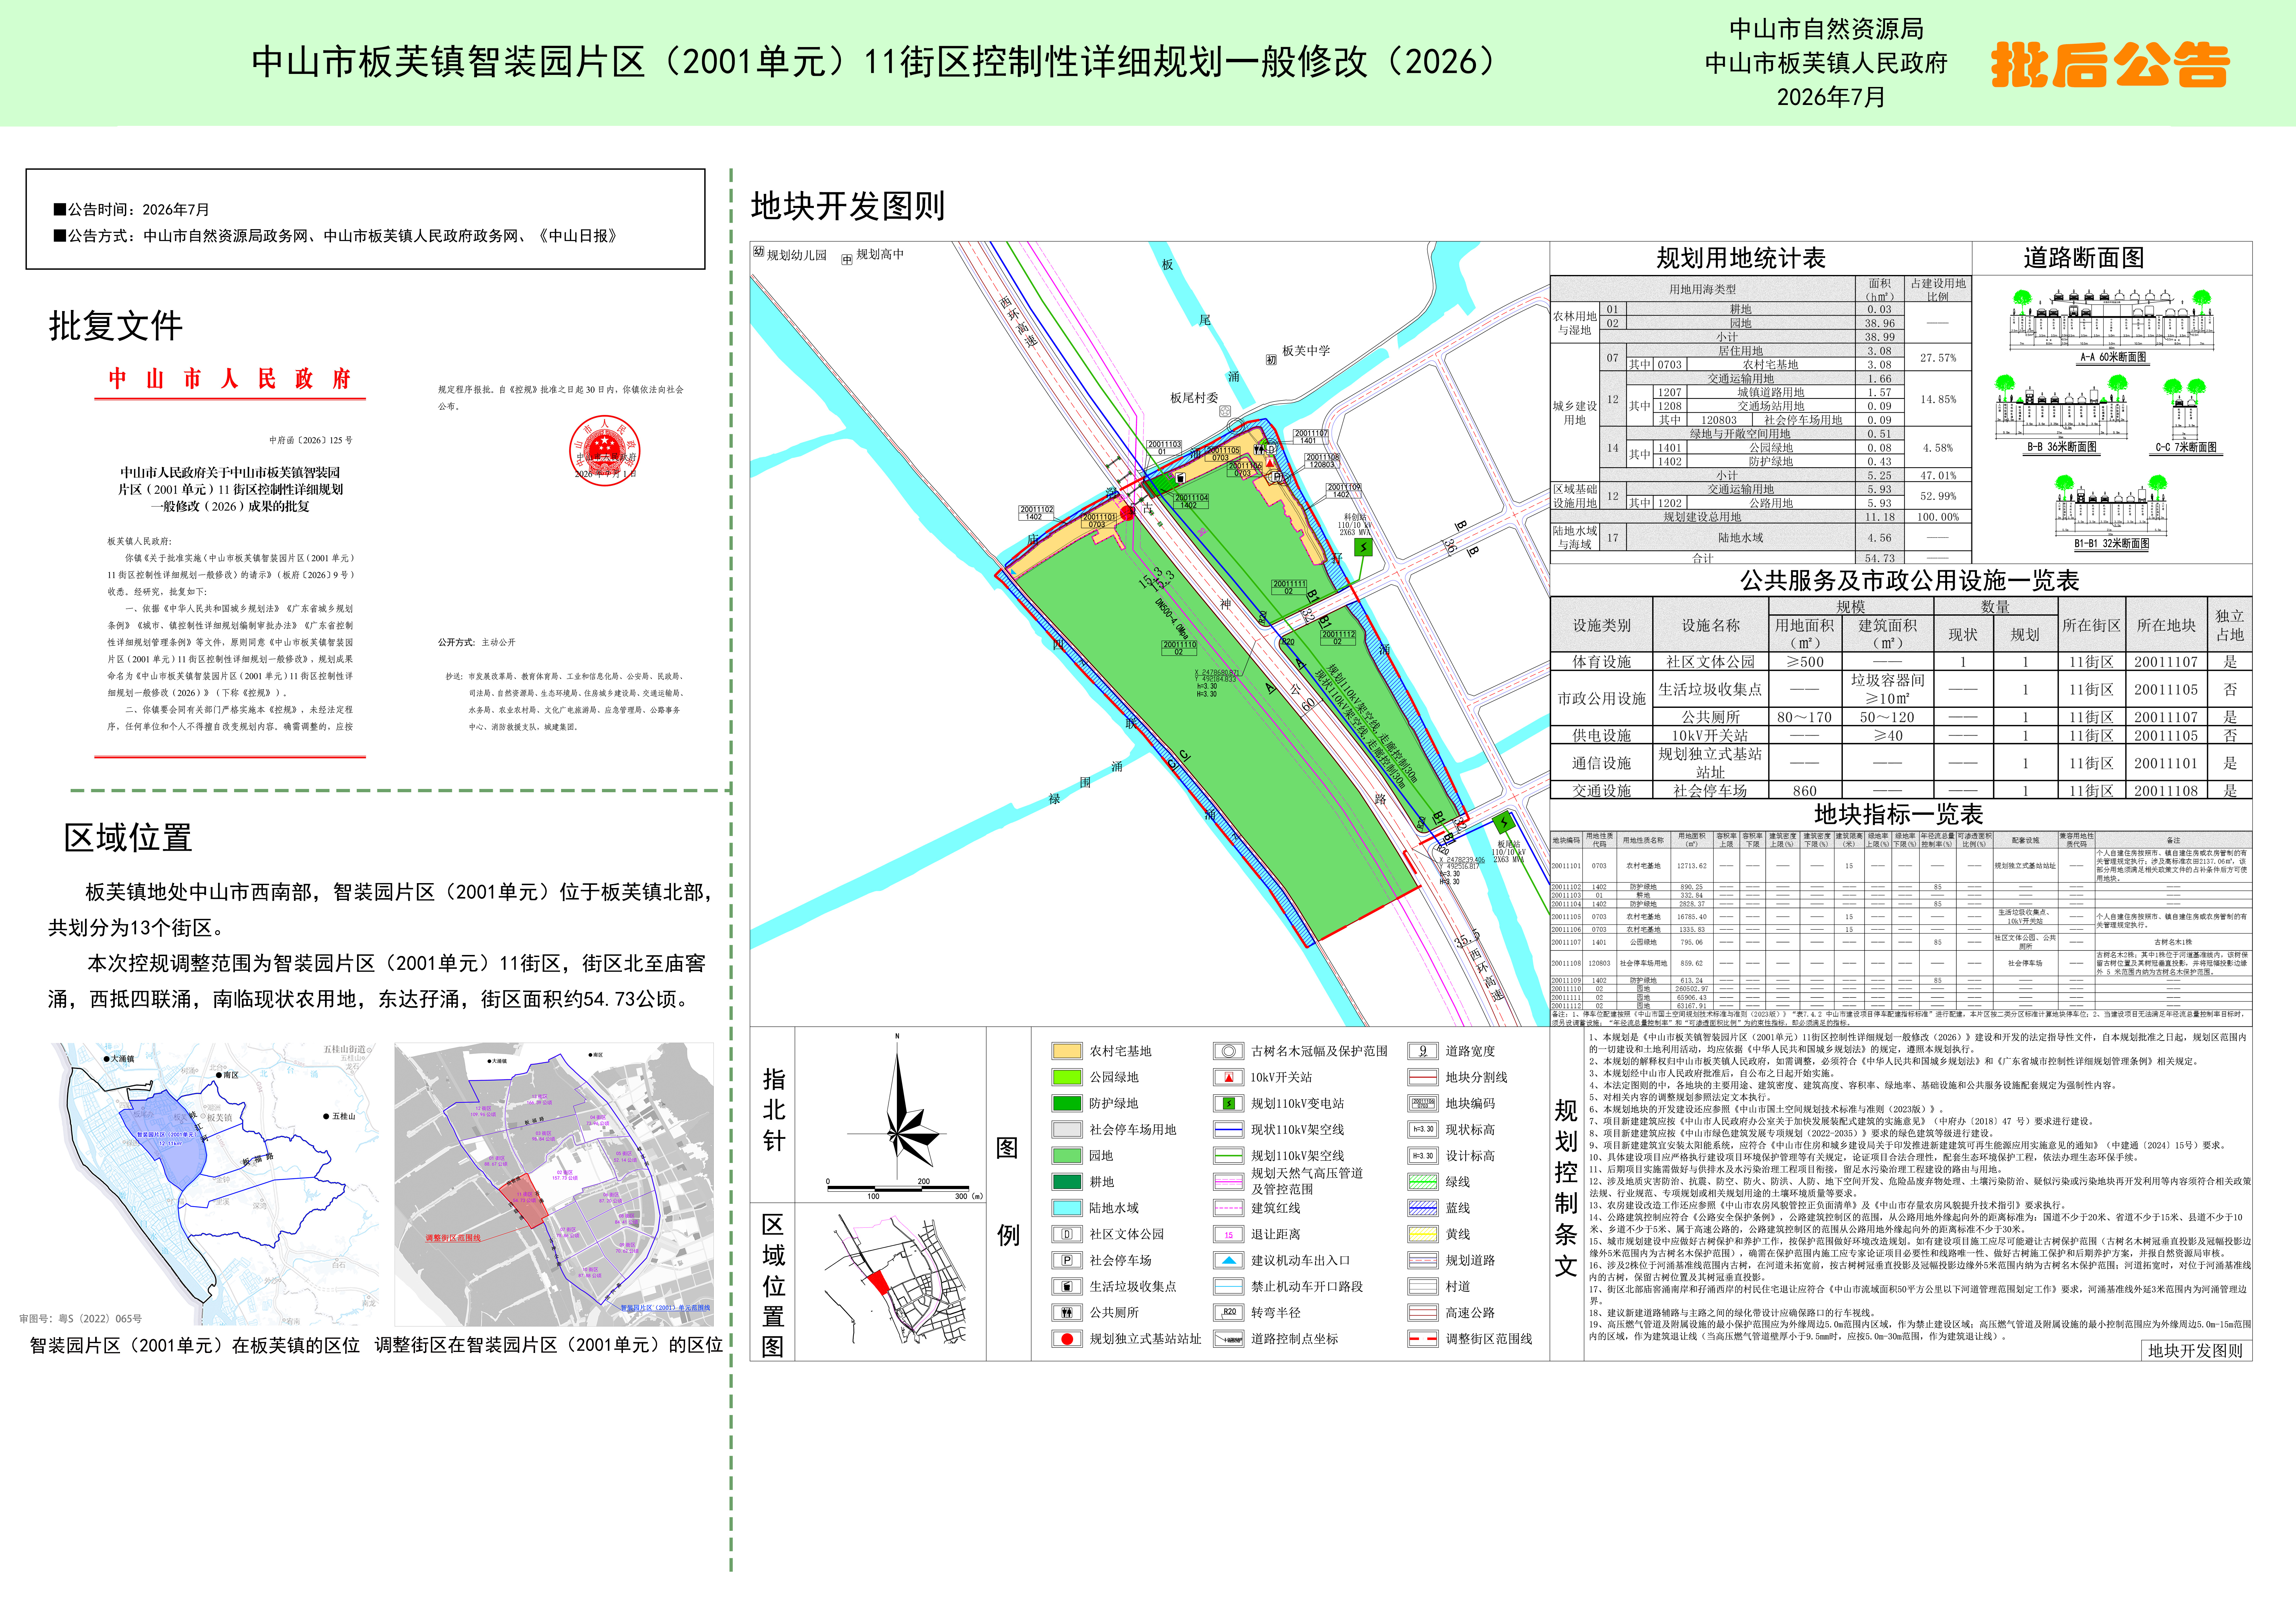Click the 规划用地统计表 table title
This screenshot has height=1624, width=2296.
[x=1741, y=258]
